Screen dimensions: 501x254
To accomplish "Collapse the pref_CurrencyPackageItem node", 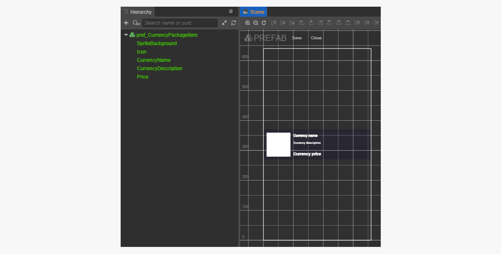I will tap(126, 35).
